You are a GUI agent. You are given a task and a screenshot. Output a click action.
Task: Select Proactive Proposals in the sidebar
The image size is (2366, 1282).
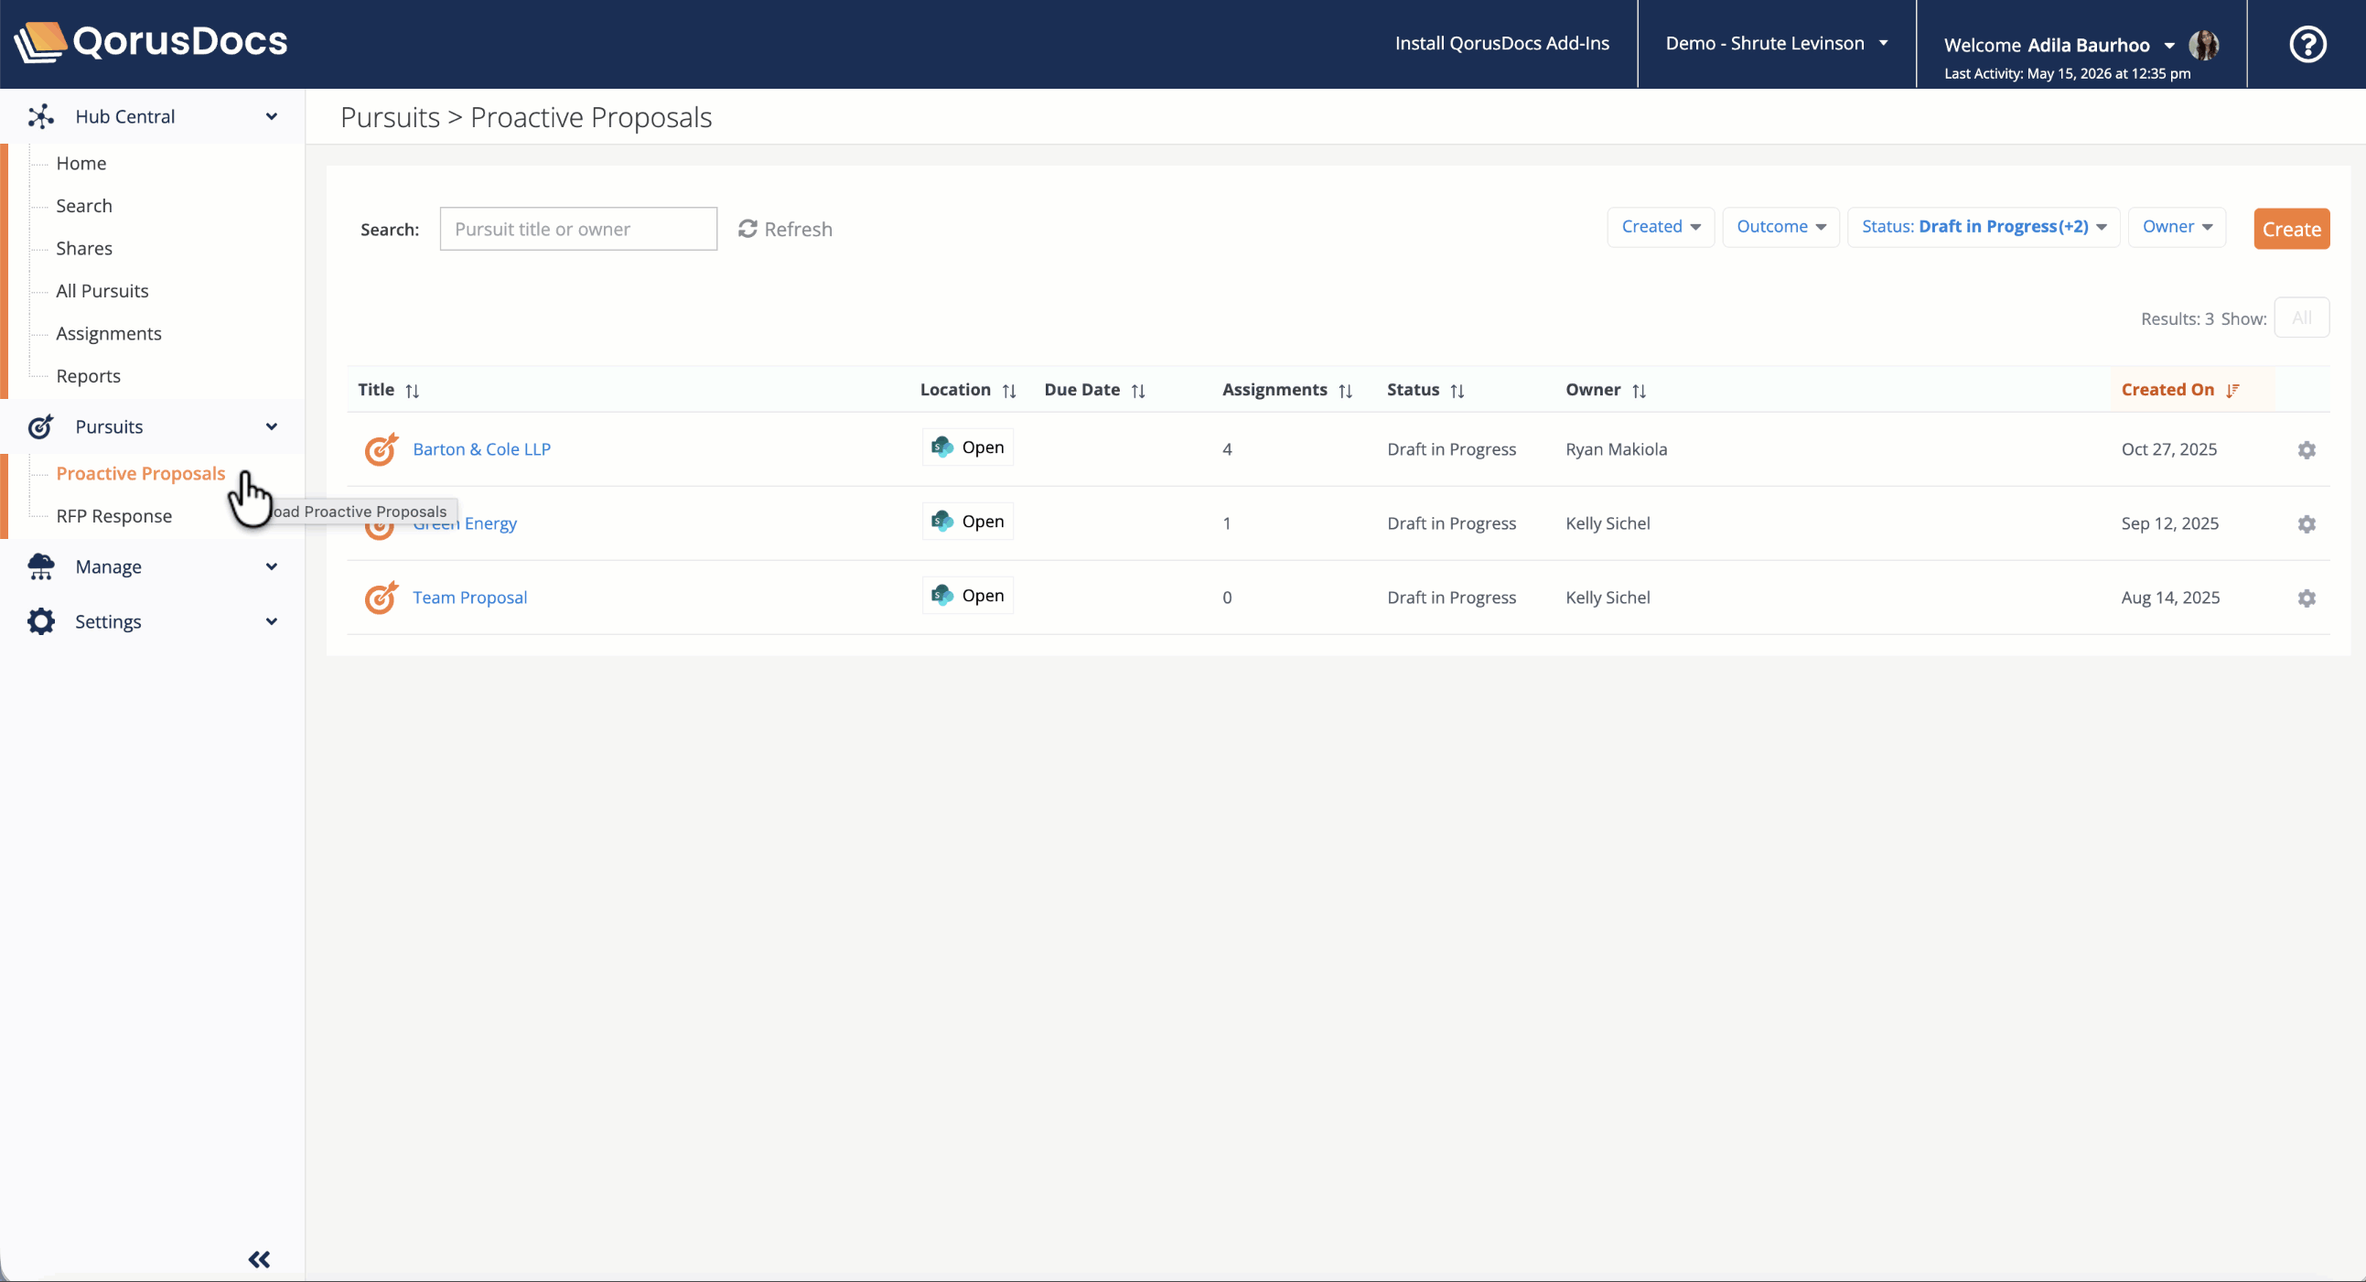coord(141,474)
